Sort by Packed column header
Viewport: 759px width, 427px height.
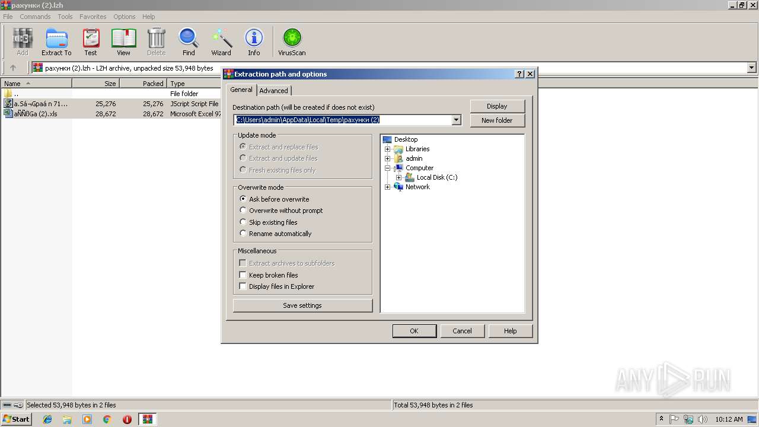tap(143, 84)
